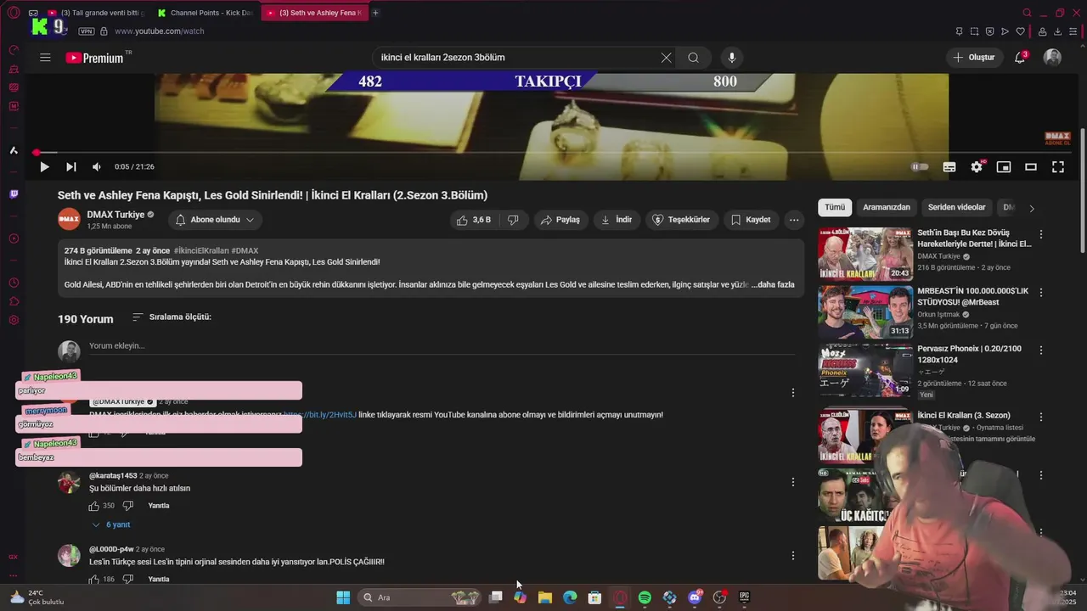This screenshot has height=611, width=1087.
Task: Open the account avatar menu
Action: 1052,58
